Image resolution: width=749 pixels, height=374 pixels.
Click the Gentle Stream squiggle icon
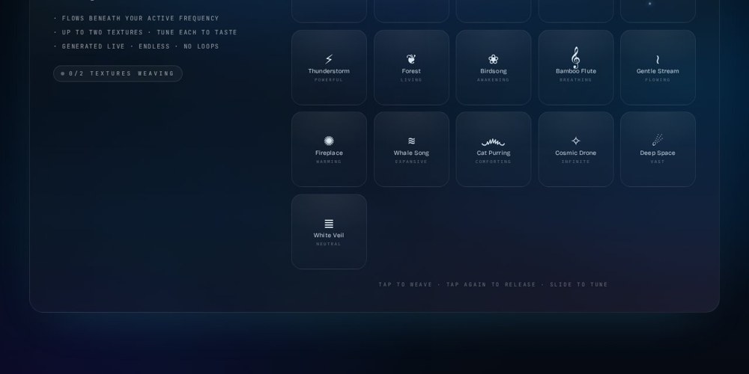pos(658,60)
